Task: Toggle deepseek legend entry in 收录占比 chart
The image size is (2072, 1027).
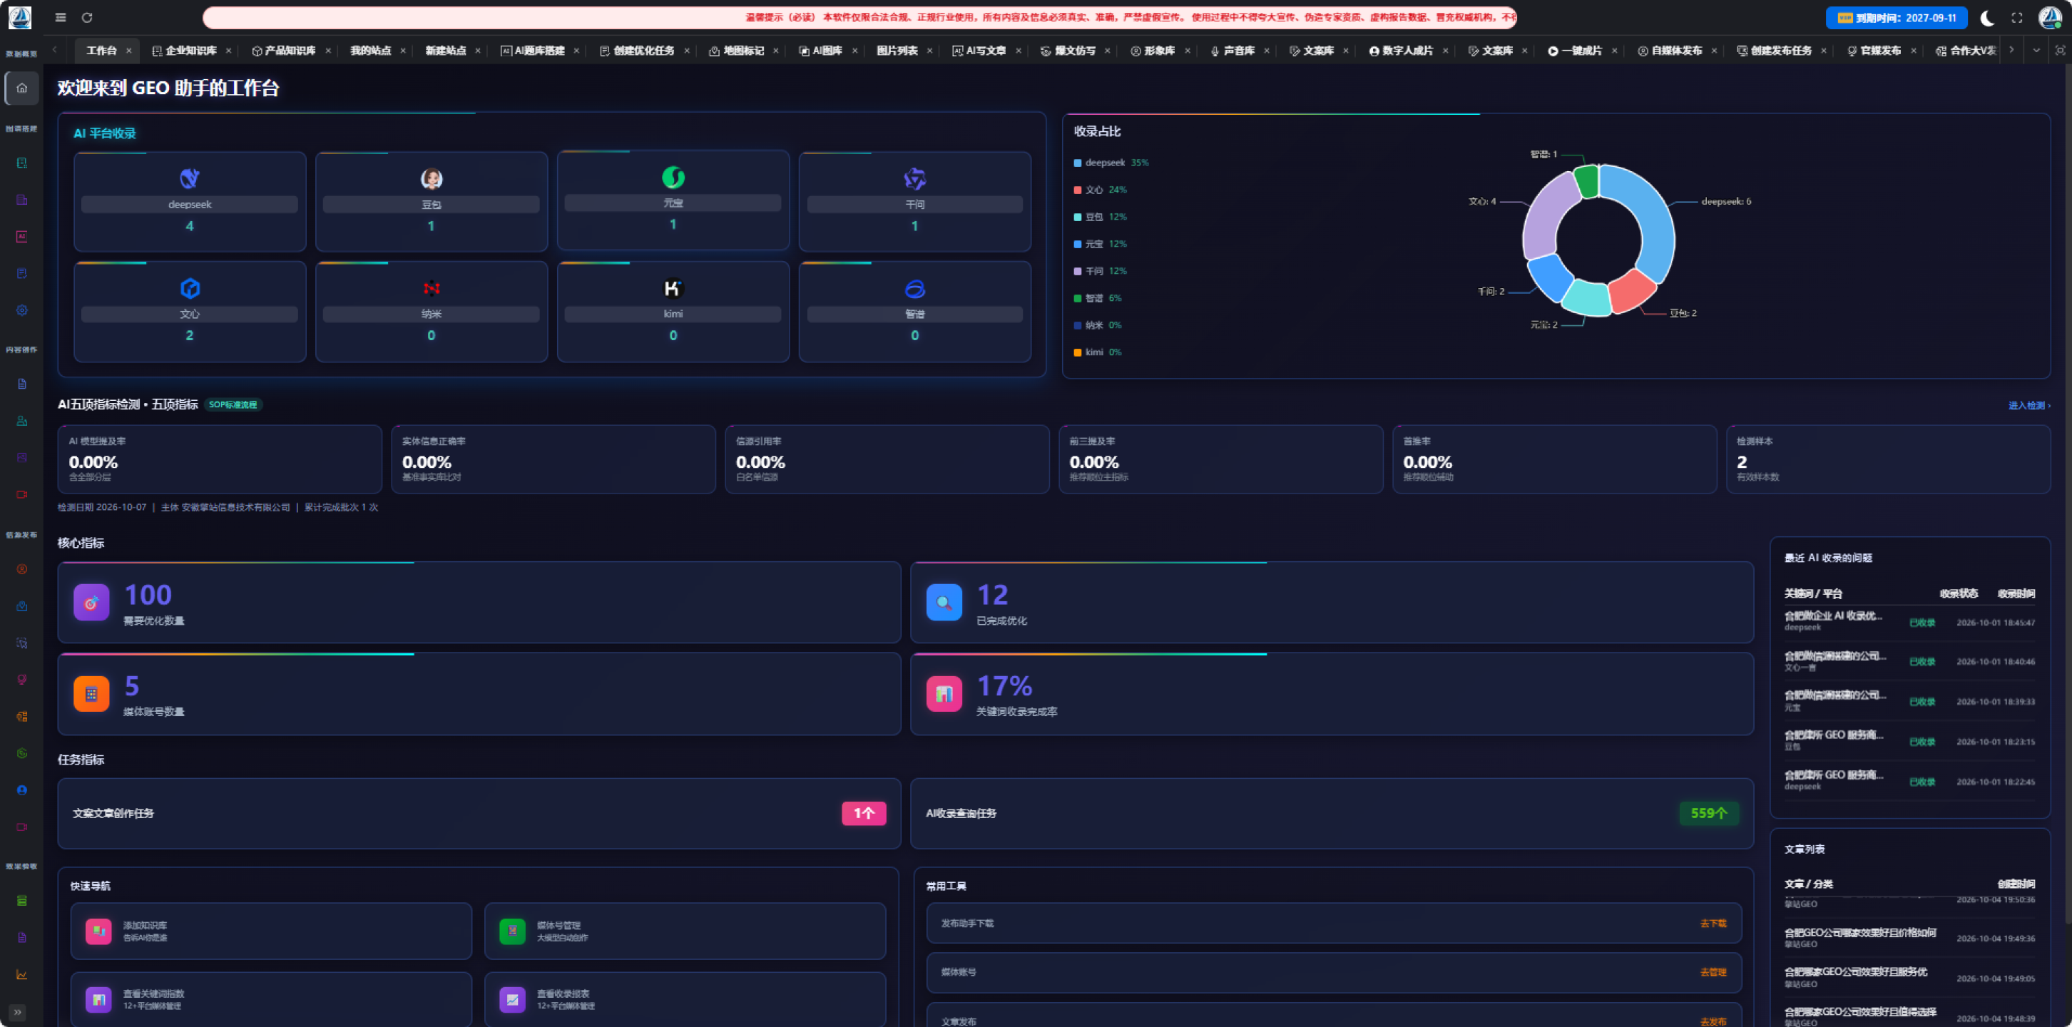Action: tap(1111, 163)
